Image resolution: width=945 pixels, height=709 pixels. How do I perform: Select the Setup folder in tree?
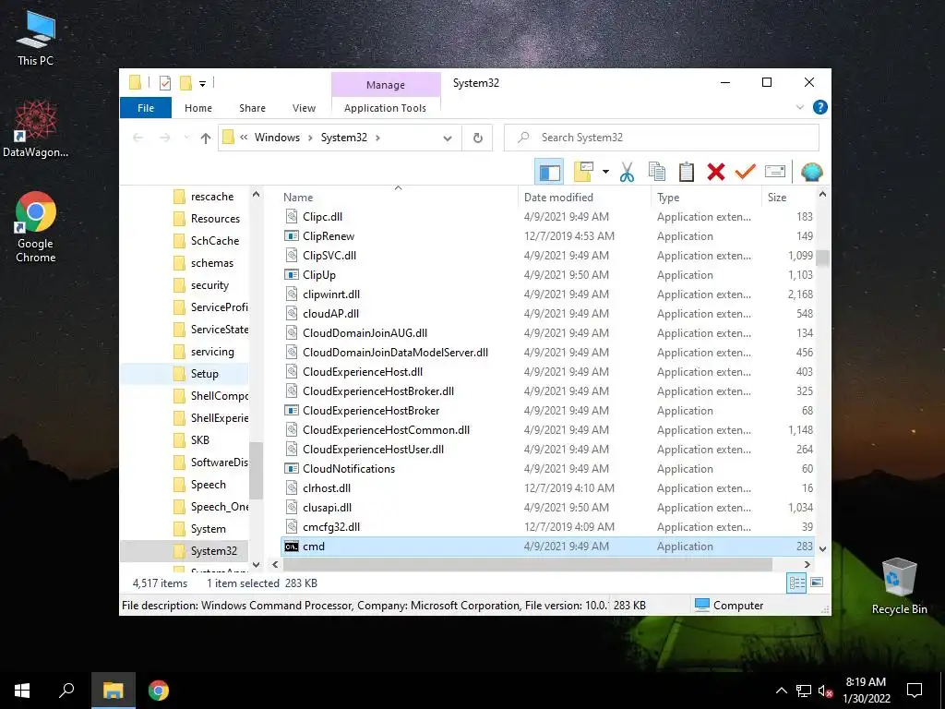click(x=185, y=374)
